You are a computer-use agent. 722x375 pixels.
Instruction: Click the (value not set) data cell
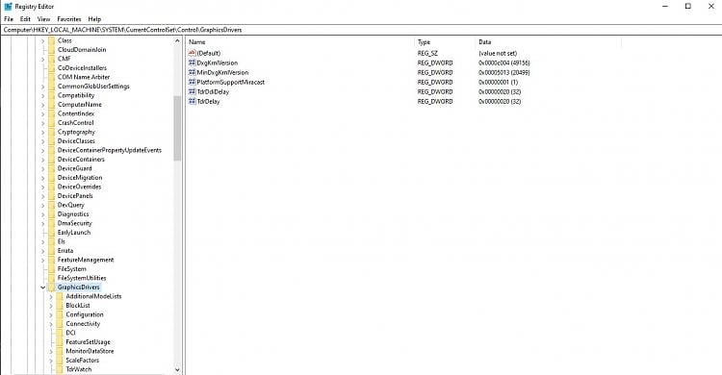point(498,53)
